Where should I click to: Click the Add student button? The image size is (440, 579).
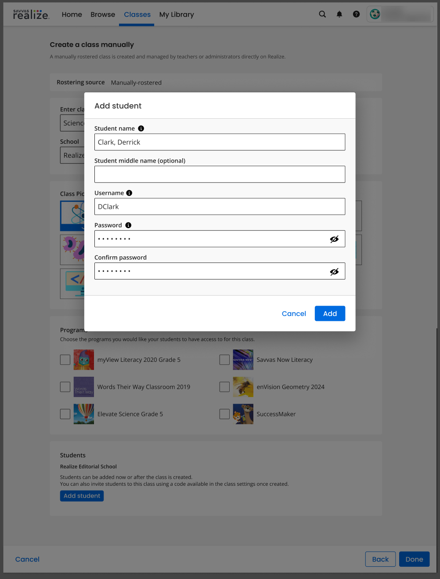click(82, 496)
